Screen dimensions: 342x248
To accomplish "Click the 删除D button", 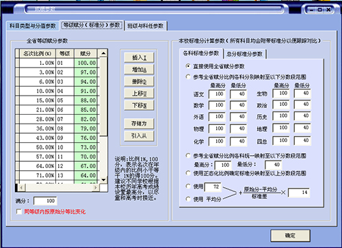I will [x=139, y=81].
